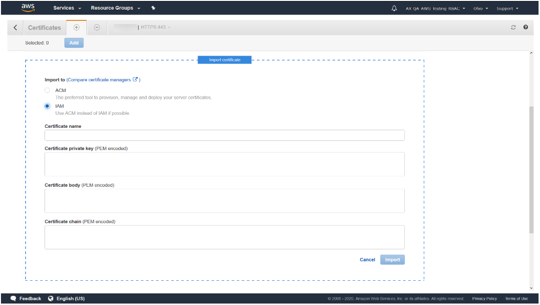The image size is (540, 305).
Task: Open Compare certificate managers link
Action: 102,80
